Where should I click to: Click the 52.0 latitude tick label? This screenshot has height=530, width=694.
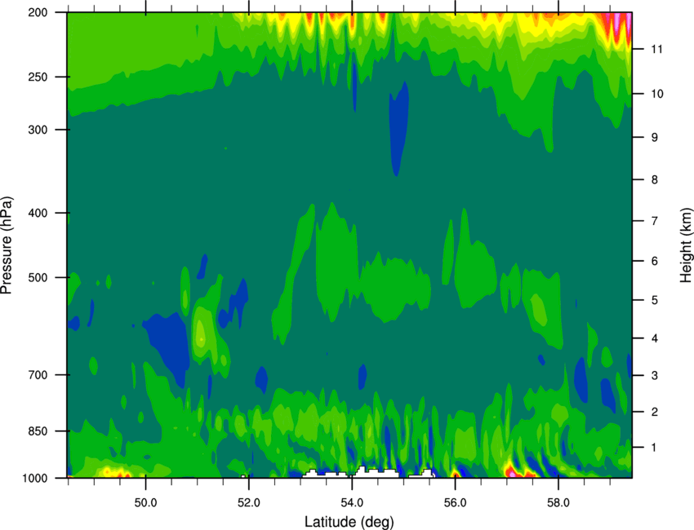(x=249, y=502)
